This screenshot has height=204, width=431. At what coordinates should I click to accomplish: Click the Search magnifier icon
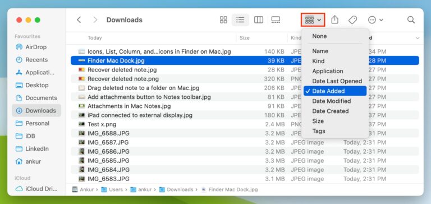(x=411, y=20)
